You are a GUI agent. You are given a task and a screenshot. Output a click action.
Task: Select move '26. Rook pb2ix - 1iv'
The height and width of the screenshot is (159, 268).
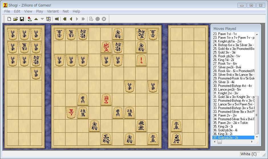233,56
